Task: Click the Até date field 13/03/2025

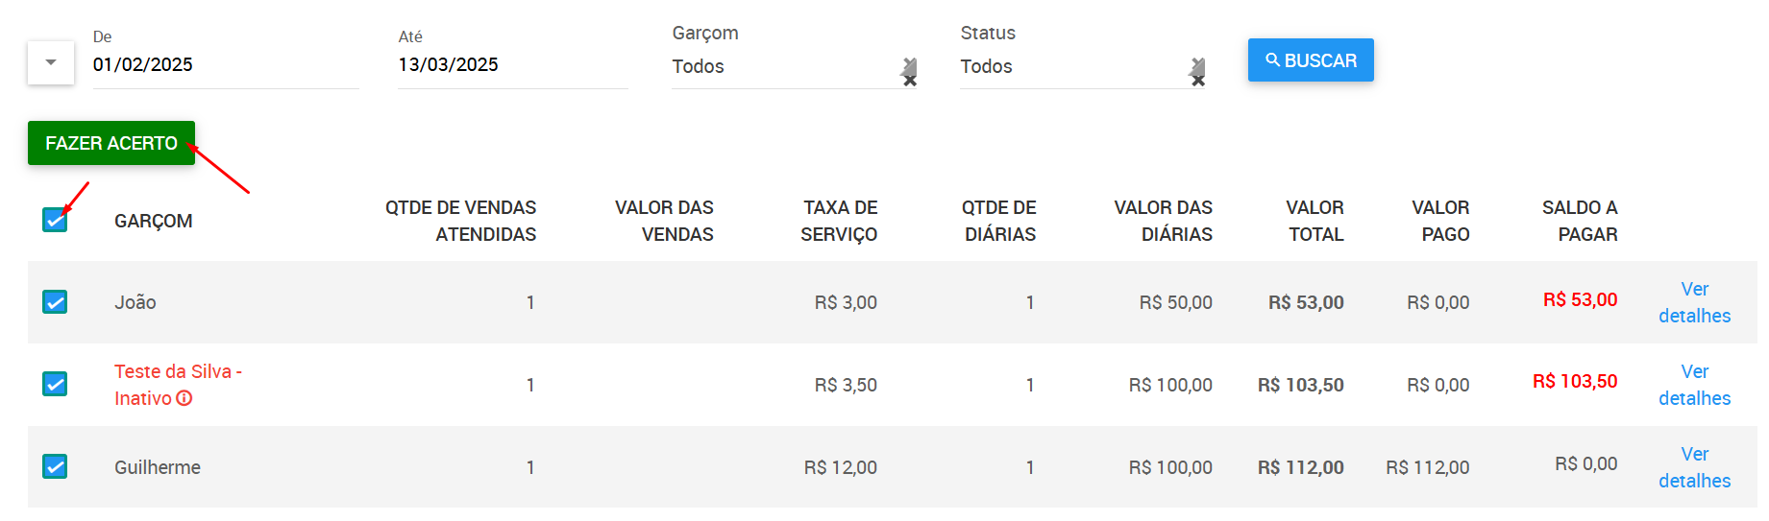Action: [513, 65]
